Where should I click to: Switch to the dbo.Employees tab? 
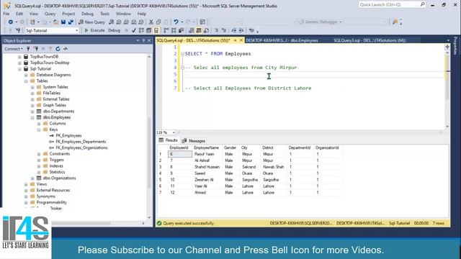(x=282, y=40)
